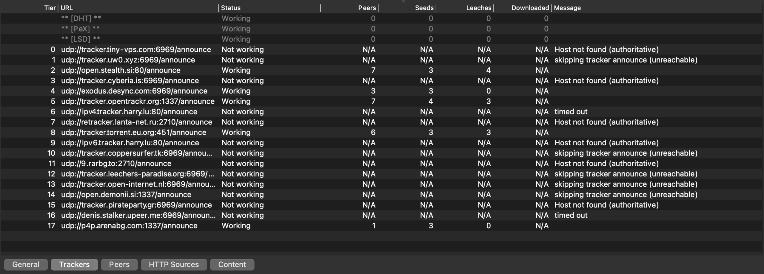Select tracker.uw0.xyz tracker URL
Image resolution: width=764 pixels, height=274 pixels.
coord(128,60)
